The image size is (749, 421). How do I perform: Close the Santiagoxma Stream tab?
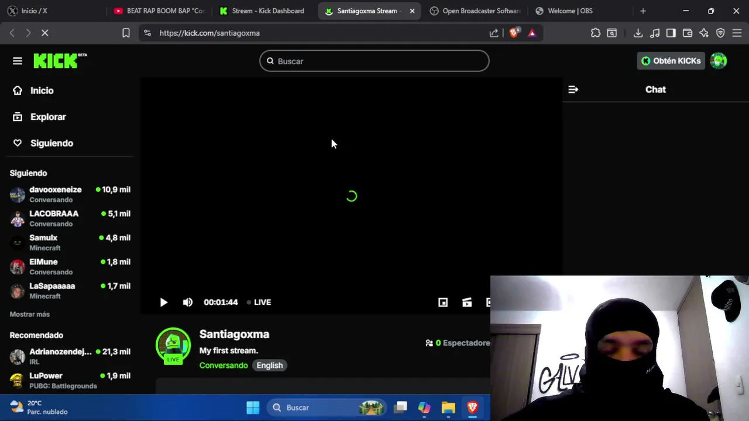coord(412,11)
